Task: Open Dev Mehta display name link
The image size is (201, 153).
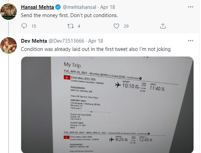Action: point(34,41)
